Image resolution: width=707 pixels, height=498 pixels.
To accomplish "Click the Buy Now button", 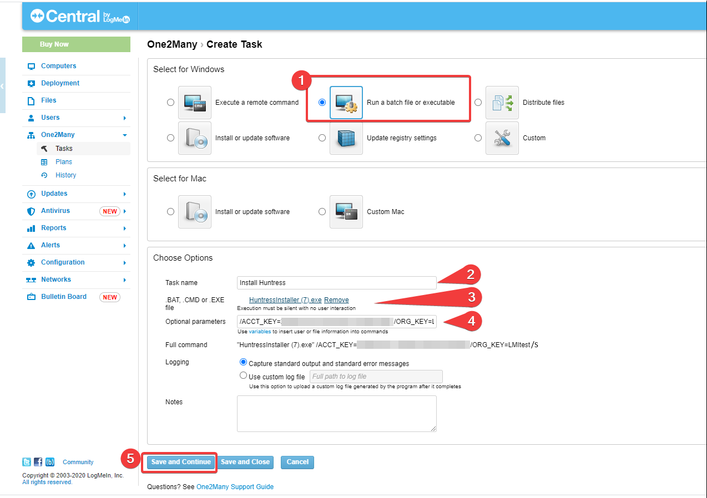I will [x=76, y=44].
